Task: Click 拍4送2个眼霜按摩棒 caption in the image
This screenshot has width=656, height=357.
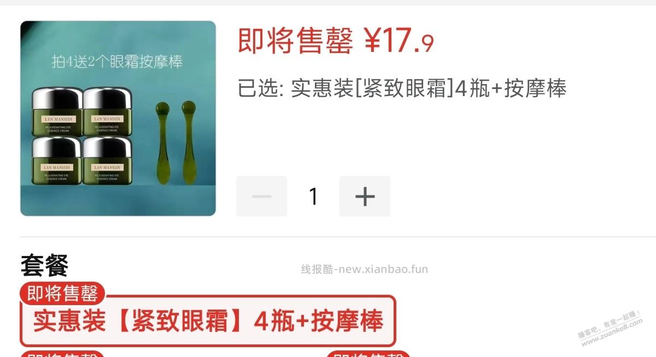Action: click(x=118, y=61)
